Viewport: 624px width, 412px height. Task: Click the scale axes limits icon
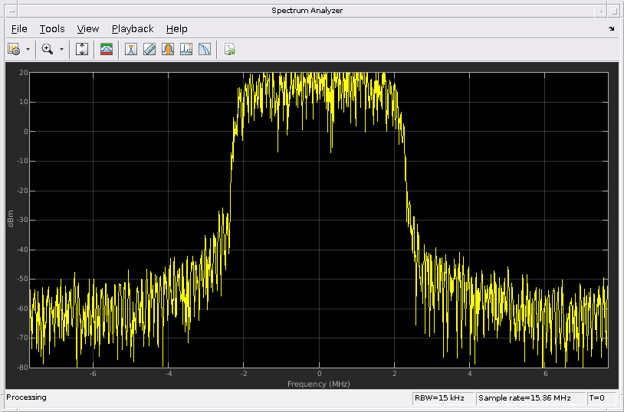(82, 49)
